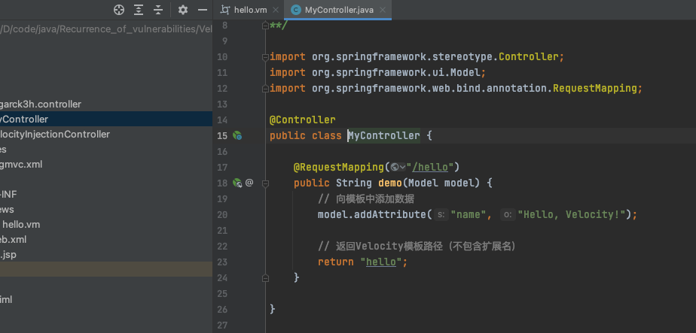Toggle the fold end marker on line 24

[x=265, y=277]
